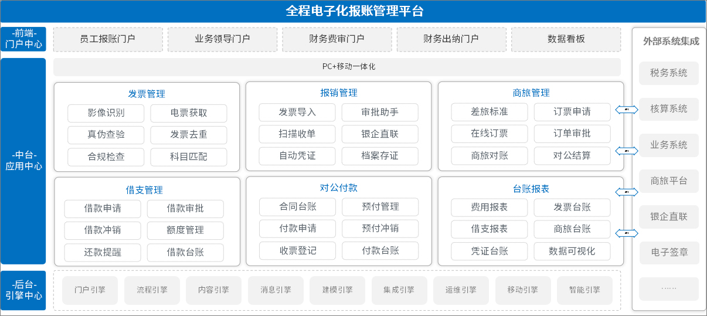Open the 业务领导门户 portal
Image resolution: width=707 pixels, height=316 pixels.
[x=222, y=39]
